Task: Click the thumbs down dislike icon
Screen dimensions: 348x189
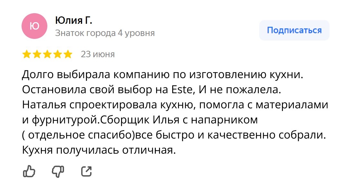Action: pos(58,172)
